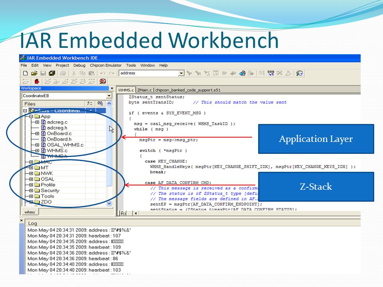Click the editor horizontal scroll left arrow
This screenshot has width=383, height=287.
(136, 213)
